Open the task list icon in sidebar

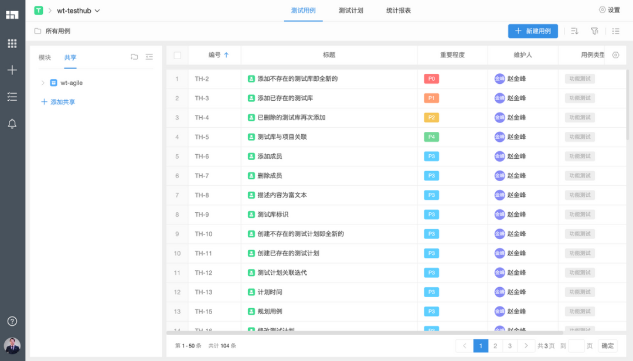click(12, 97)
